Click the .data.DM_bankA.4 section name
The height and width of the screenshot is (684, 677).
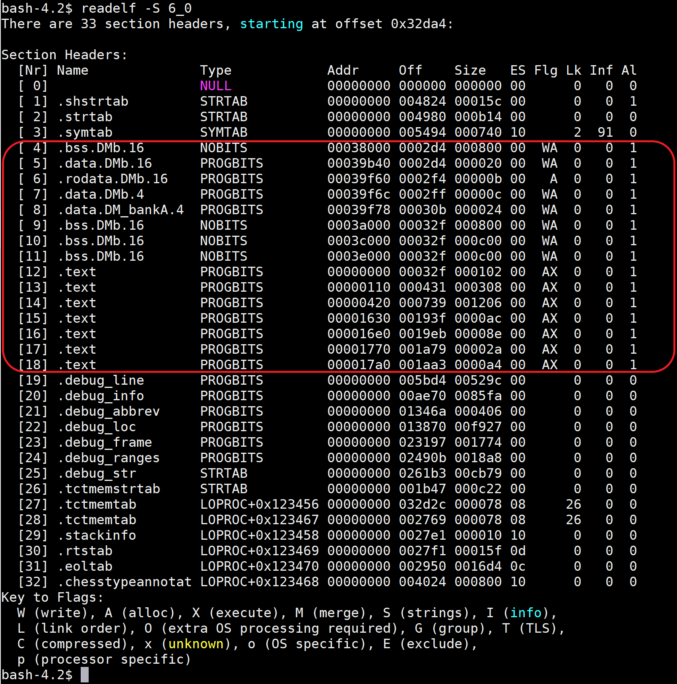(x=120, y=210)
